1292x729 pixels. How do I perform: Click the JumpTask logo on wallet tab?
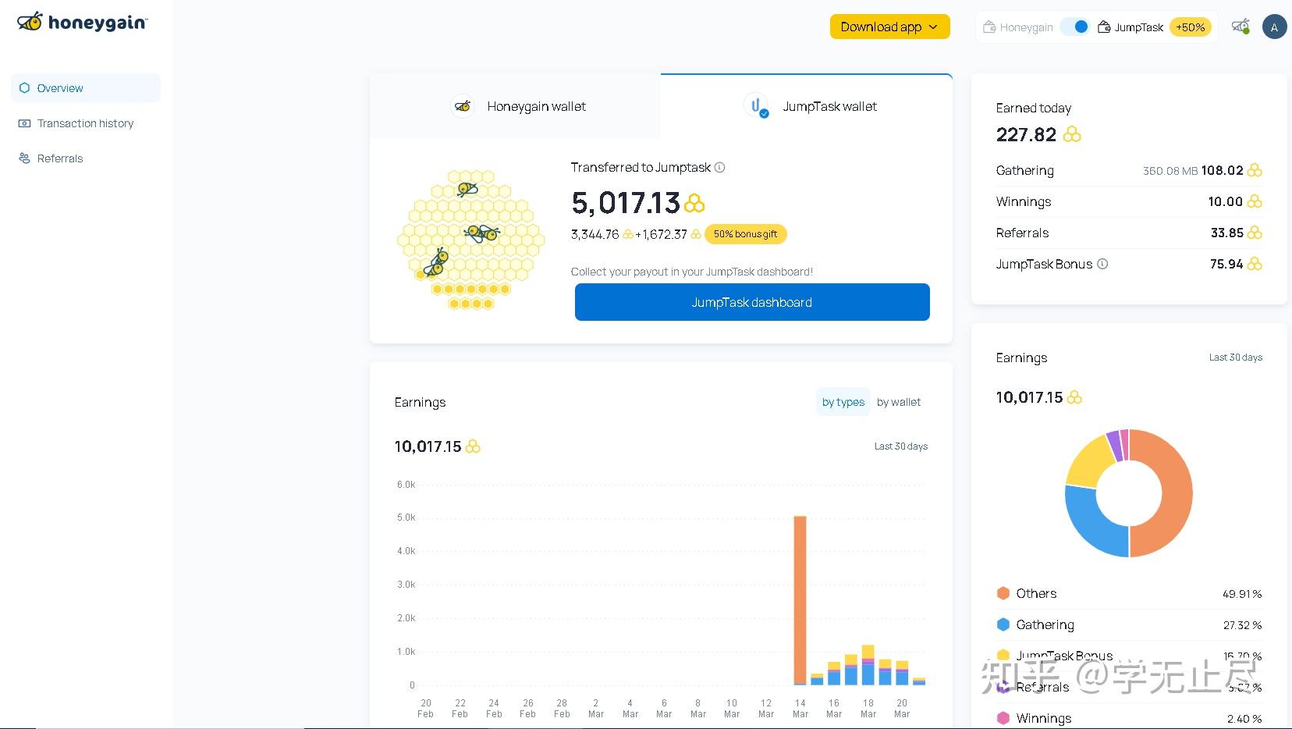click(x=756, y=106)
